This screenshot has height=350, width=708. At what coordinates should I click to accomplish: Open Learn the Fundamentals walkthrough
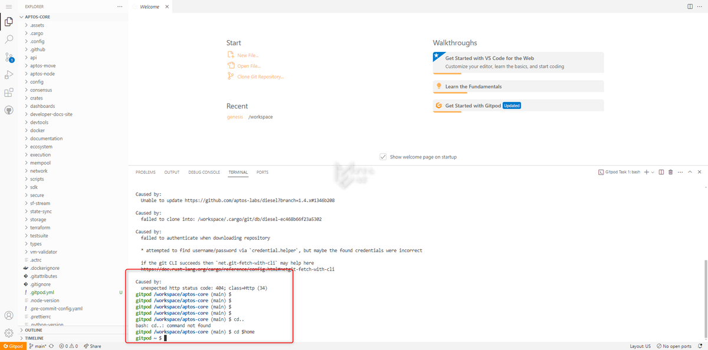[x=518, y=86]
